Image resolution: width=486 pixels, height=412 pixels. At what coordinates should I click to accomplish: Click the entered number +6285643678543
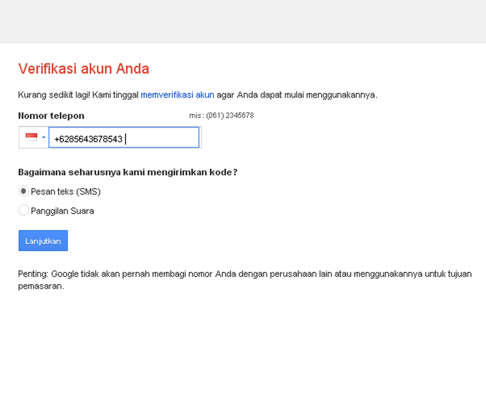tap(88, 139)
